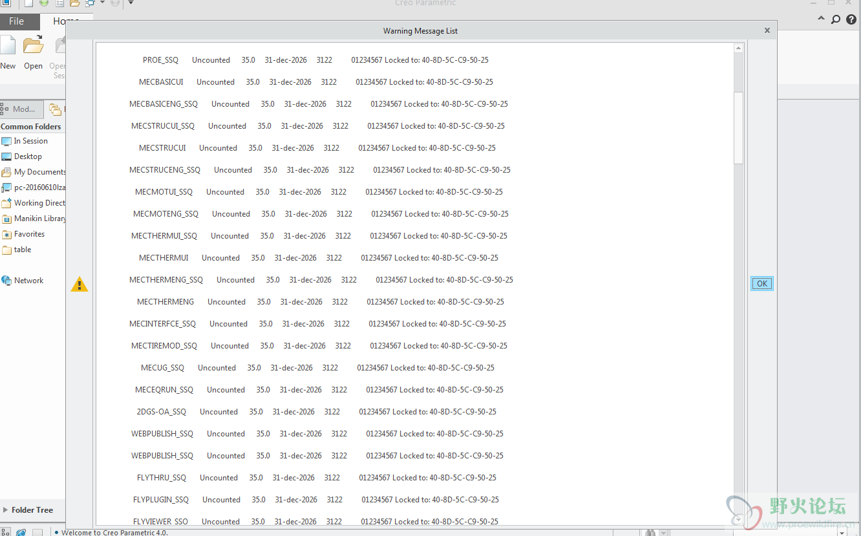Click the message list vertical scrollbar thumb
Viewport: 861px width, 536px height.
coord(738,127)
